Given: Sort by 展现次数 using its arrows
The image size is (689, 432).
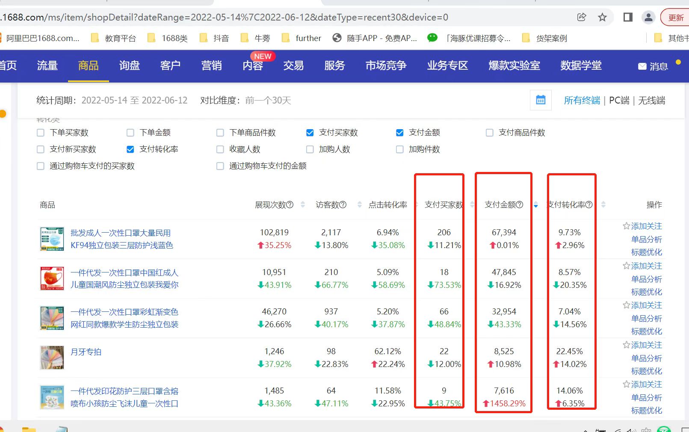Looking at the screenshot, I should coord(303,205).
